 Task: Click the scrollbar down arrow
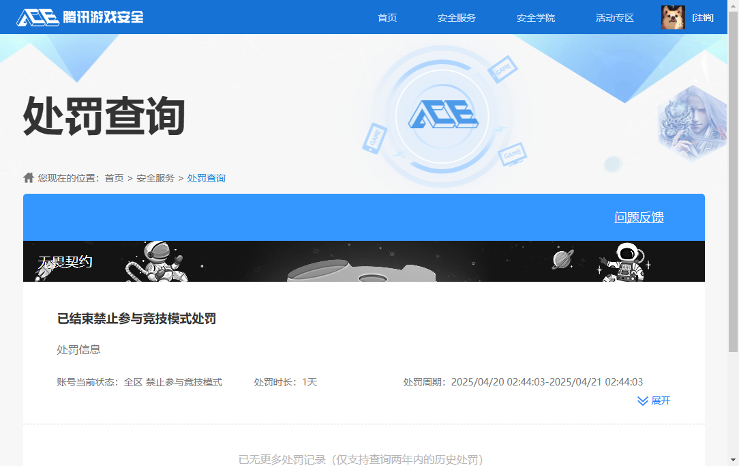pyautogui.click(x=734, y=461)
